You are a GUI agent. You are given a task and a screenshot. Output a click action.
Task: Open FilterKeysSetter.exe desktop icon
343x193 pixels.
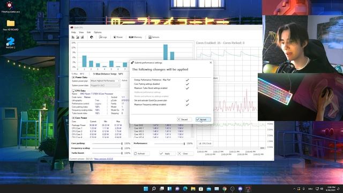(10, 7)
